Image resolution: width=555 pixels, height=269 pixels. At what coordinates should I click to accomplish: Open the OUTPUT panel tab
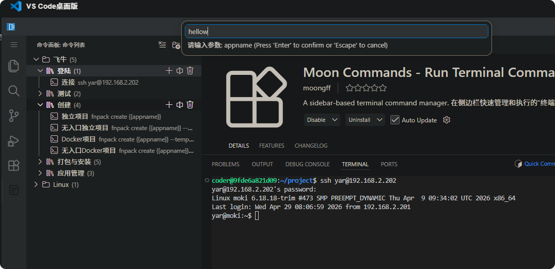pos(262,164)
